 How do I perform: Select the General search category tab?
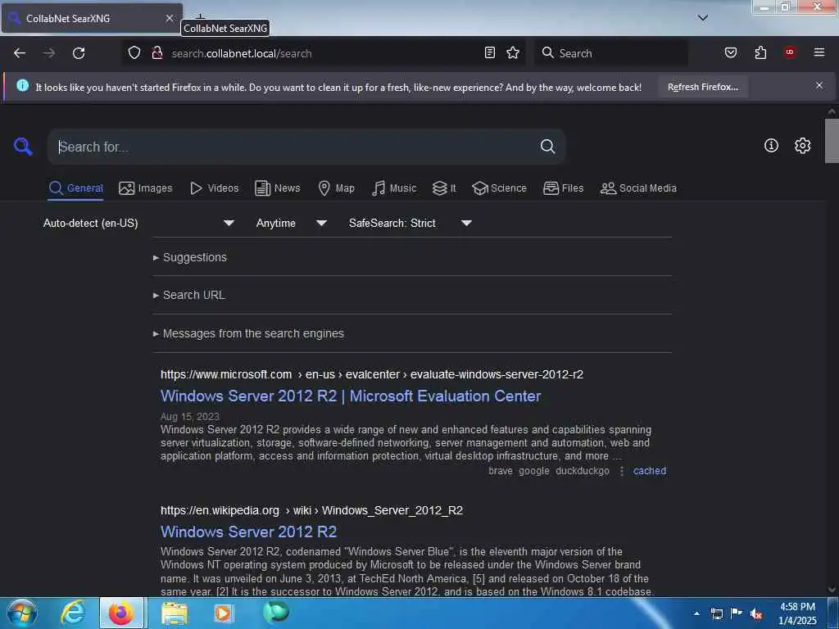pyautogui.click(x=75, y=188)
